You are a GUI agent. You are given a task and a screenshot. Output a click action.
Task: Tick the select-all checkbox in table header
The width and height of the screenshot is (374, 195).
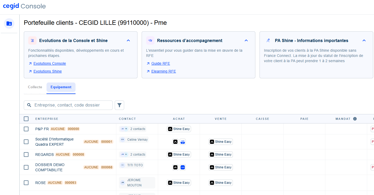pyautogui.click(x=26, y=119)
